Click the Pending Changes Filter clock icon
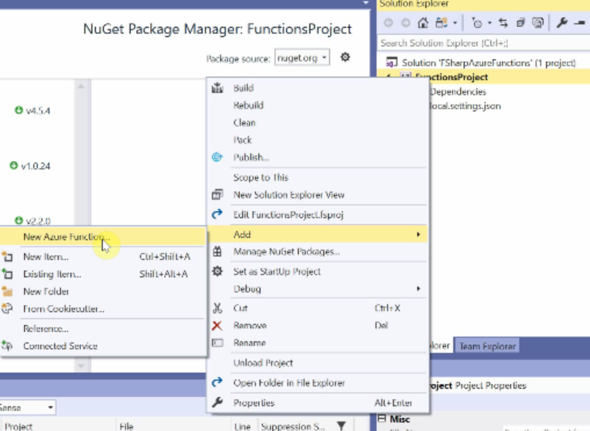 point(476,23)
